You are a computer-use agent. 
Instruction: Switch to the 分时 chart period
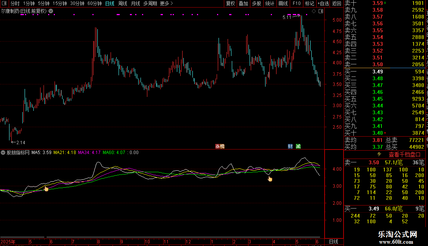[x=15, y=3]
